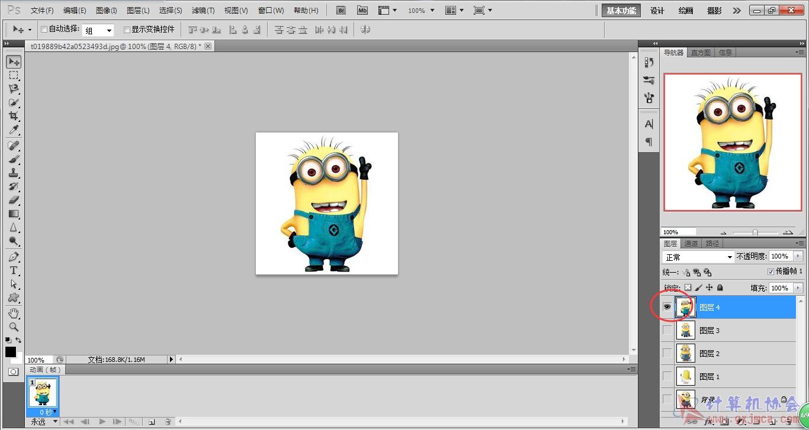Open the 组 auto-select dropdown
Screen dimensions: 809x430
[98, 30]
